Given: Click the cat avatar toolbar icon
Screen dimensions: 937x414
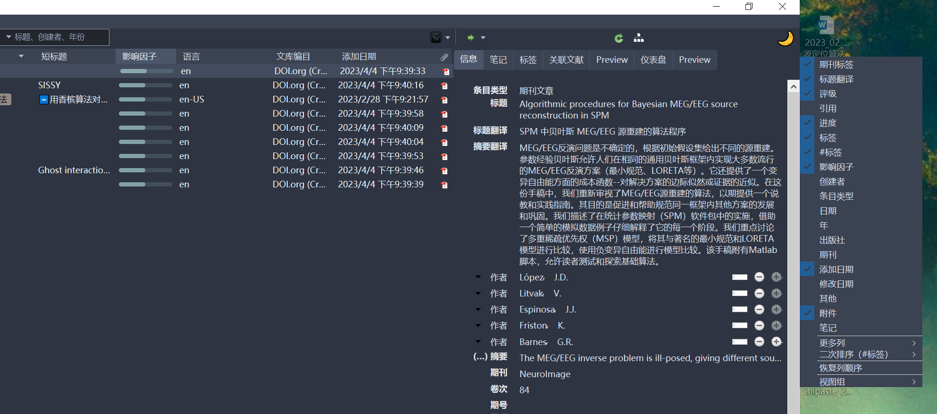Looking at the screenshot, I should [x=436, y=37].
